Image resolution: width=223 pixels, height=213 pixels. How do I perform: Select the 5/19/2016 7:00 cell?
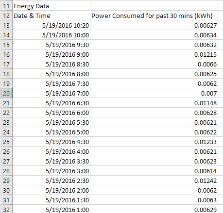point(51,93)
